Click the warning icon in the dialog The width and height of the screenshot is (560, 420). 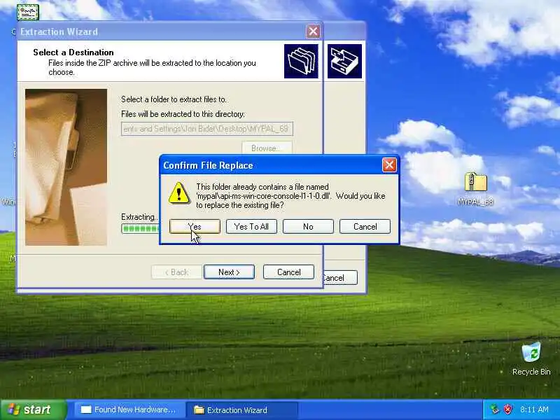point(179,193)
